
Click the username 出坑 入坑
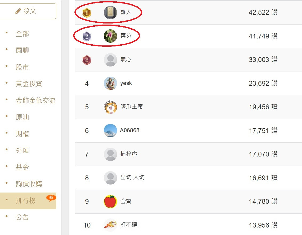(132, 178)
